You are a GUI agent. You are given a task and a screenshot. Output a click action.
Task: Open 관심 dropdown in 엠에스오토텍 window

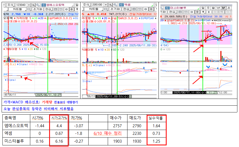click(48, 9)
